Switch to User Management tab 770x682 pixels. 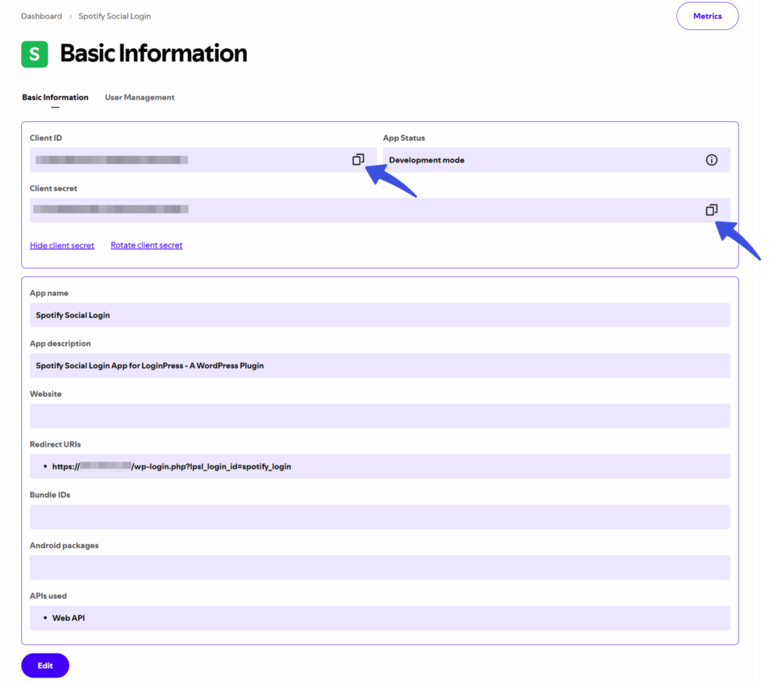pos(139,97)
